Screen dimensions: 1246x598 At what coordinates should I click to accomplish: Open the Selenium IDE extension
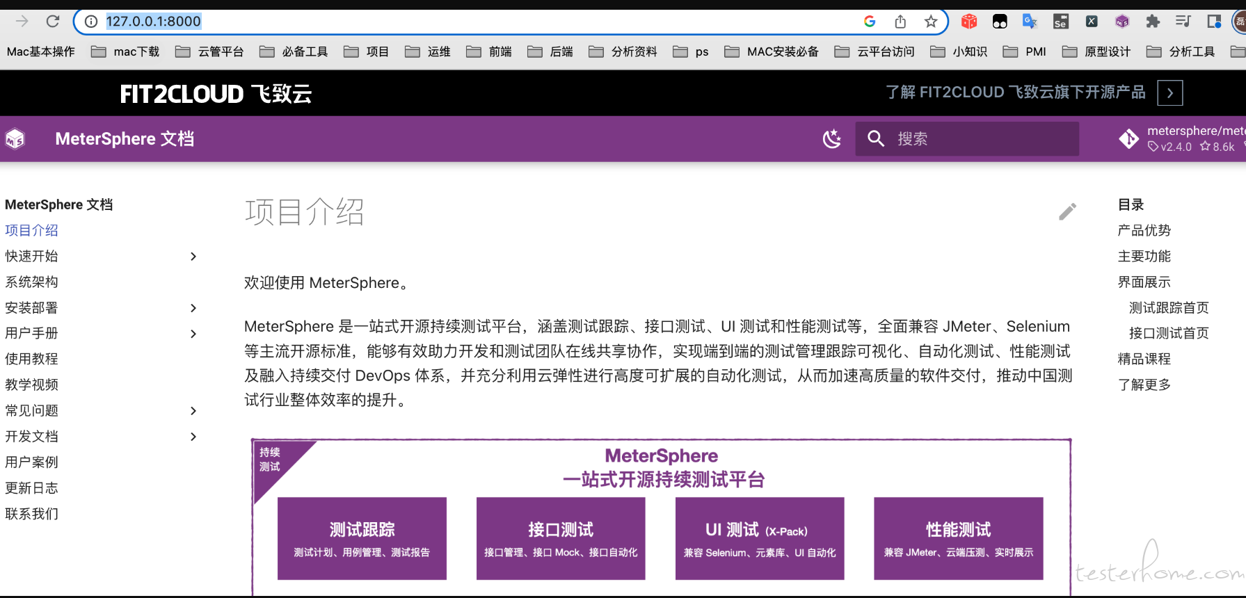(x=1061, y=22)
